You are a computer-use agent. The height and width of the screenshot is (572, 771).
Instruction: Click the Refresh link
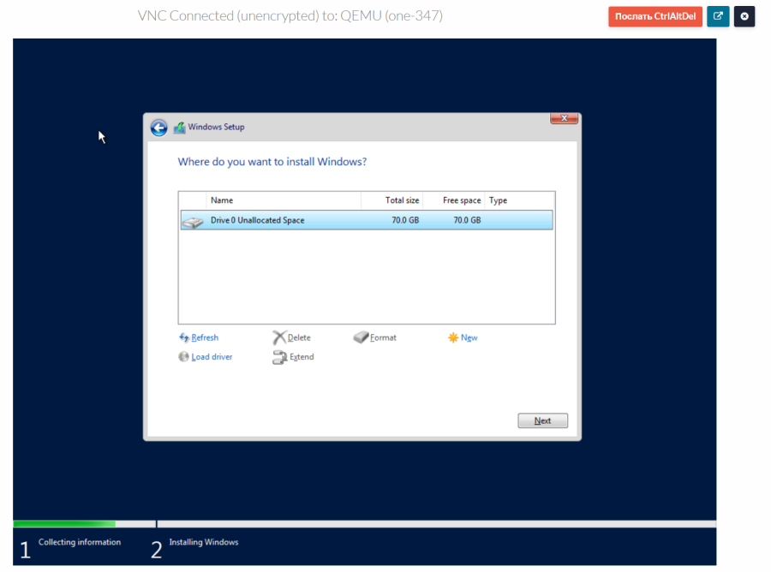(205, 337)
